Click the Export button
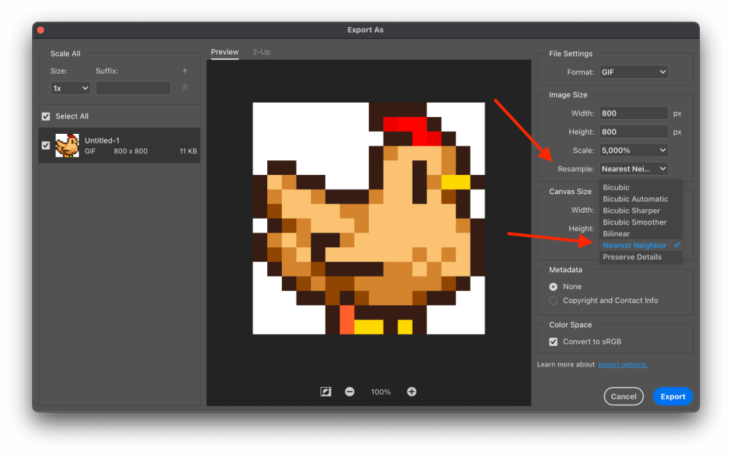This screenshot has height=455, width=732. [x=672, y=396]
